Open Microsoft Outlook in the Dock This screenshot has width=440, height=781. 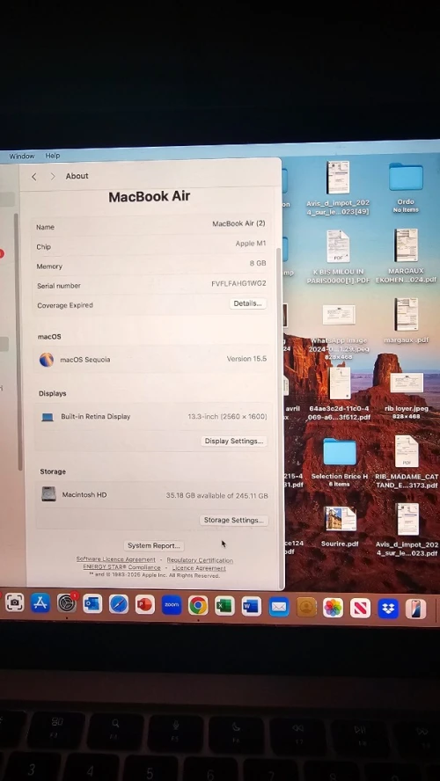[92, 603]
